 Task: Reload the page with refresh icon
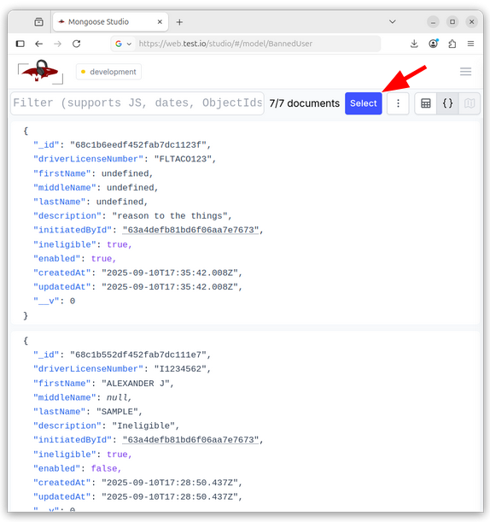point(77,44)
